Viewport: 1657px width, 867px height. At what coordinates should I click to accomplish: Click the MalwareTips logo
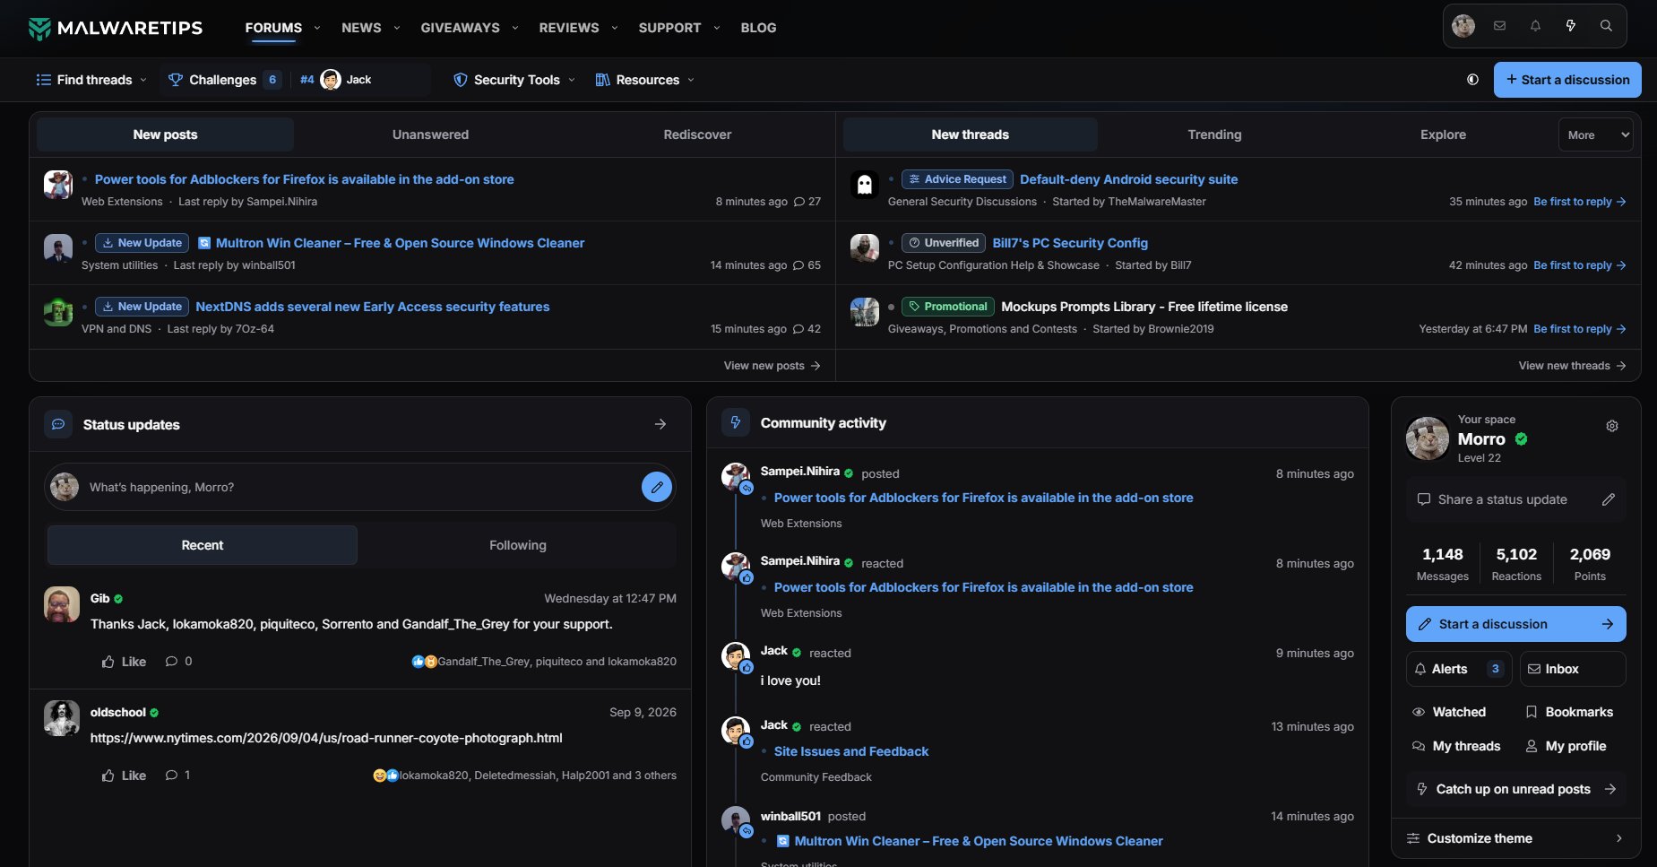(x=116, y=28)
